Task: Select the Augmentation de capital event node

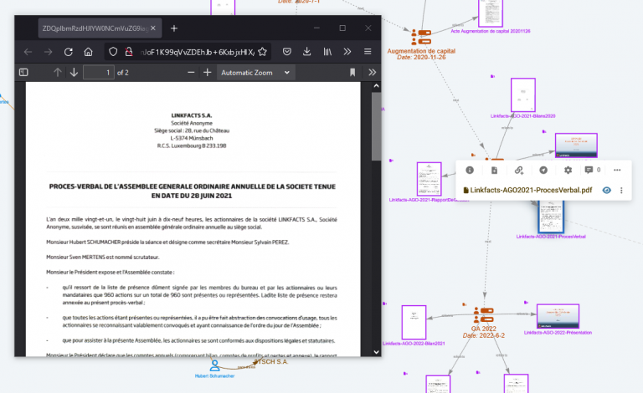Action: [421, 36]
